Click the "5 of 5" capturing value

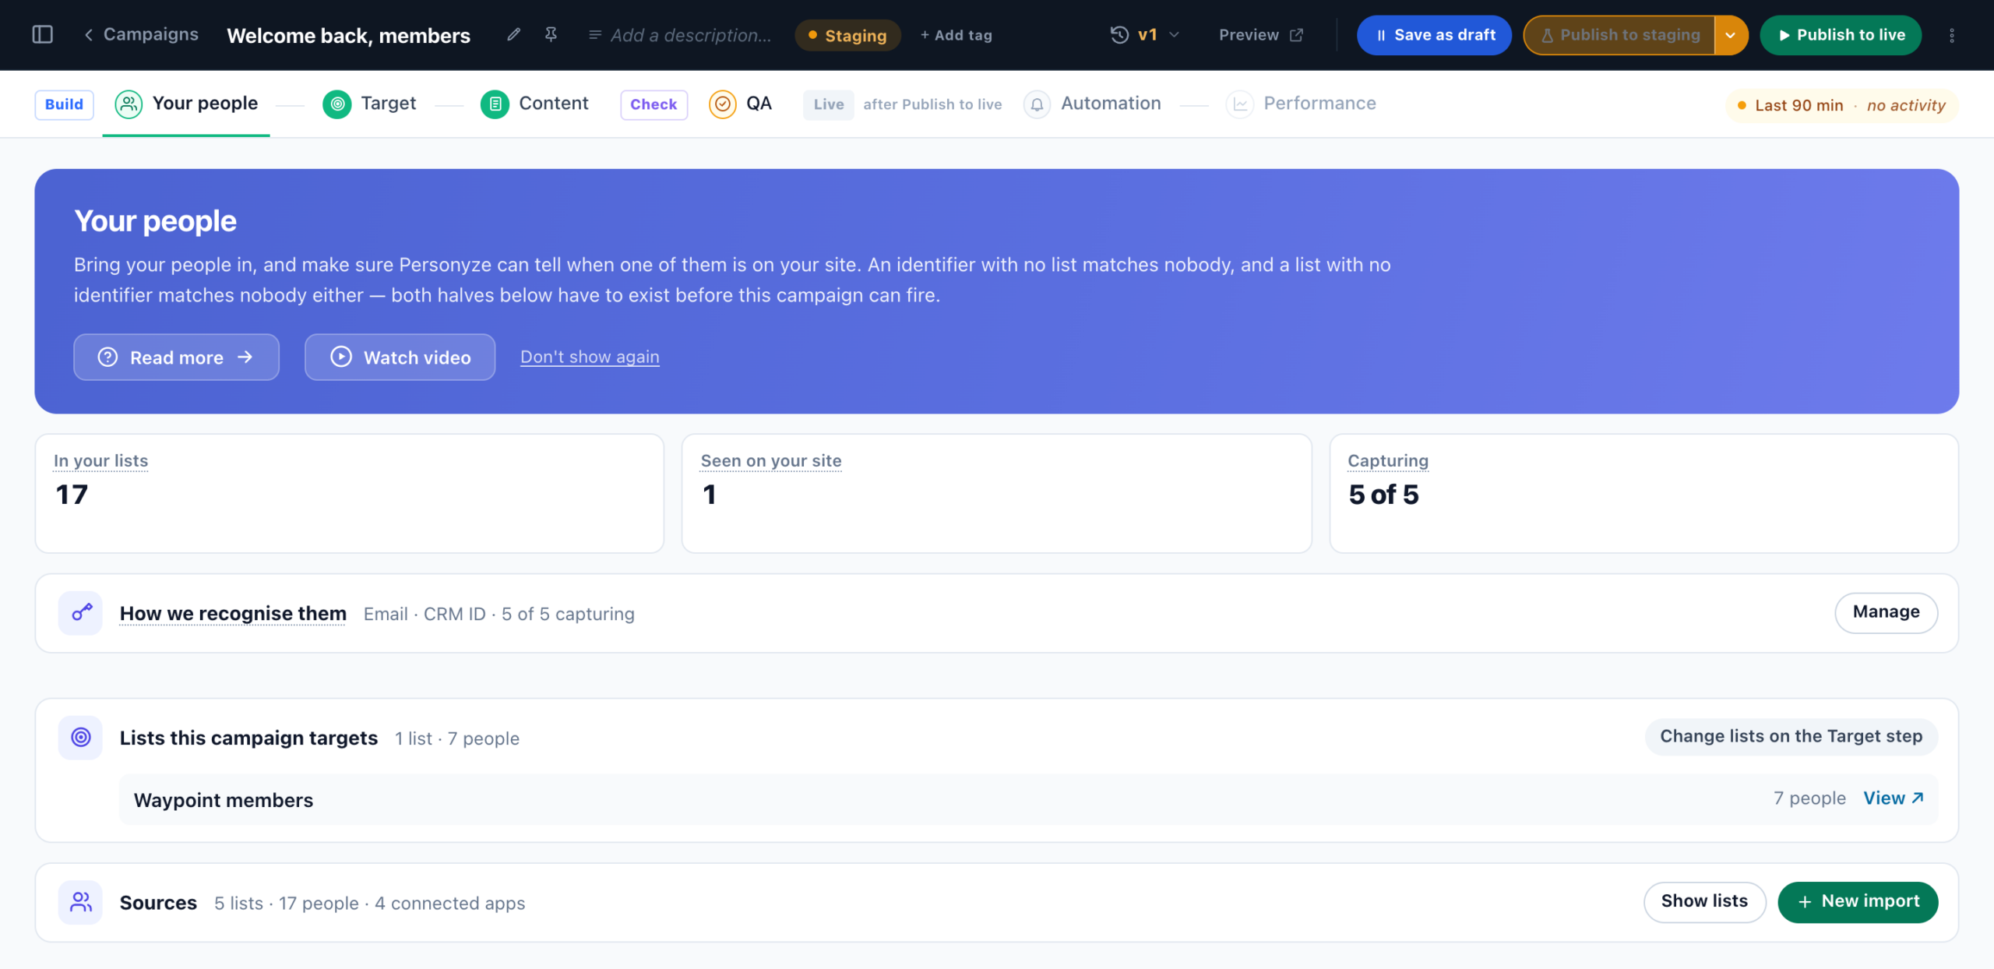(x=1383, y=495)
